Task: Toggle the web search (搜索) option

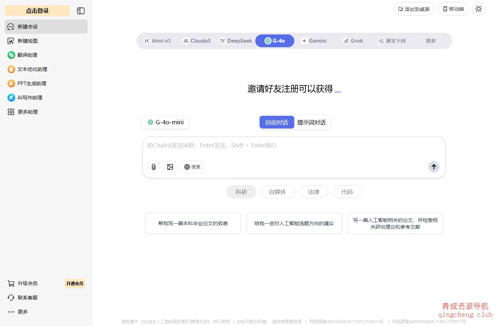Action: point(192,167)
